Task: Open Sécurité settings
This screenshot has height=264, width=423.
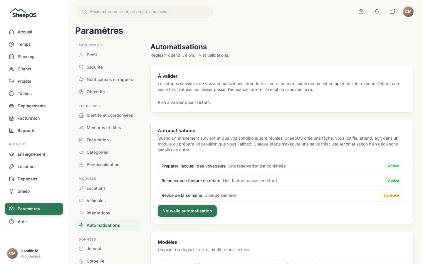Action: 108,67
